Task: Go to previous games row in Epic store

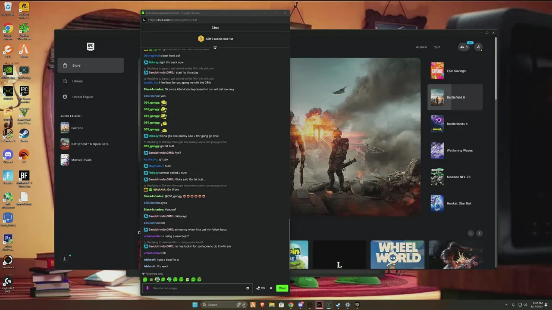Action: [x=471, y=233]
